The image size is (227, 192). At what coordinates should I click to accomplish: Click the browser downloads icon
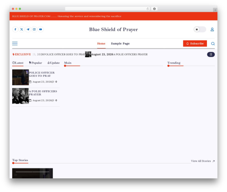154,9
